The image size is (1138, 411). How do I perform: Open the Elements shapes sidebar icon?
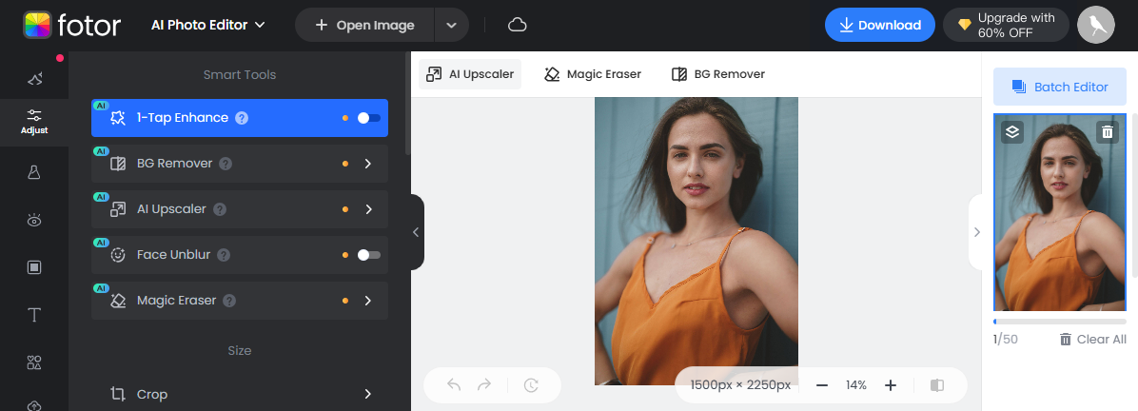tap(34, 362)
